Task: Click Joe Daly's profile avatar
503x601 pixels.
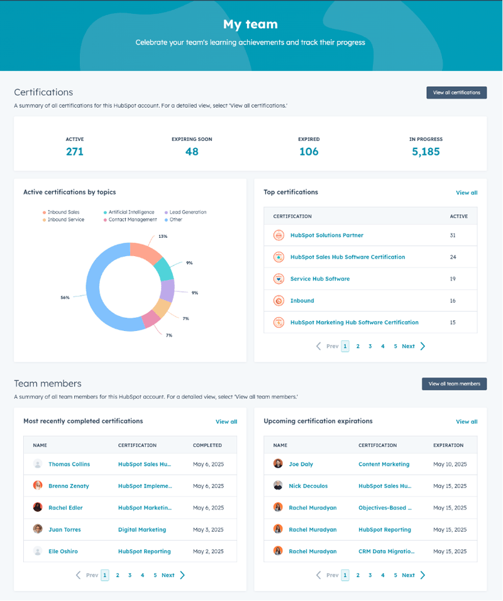Action: click(x=278, y=464)
